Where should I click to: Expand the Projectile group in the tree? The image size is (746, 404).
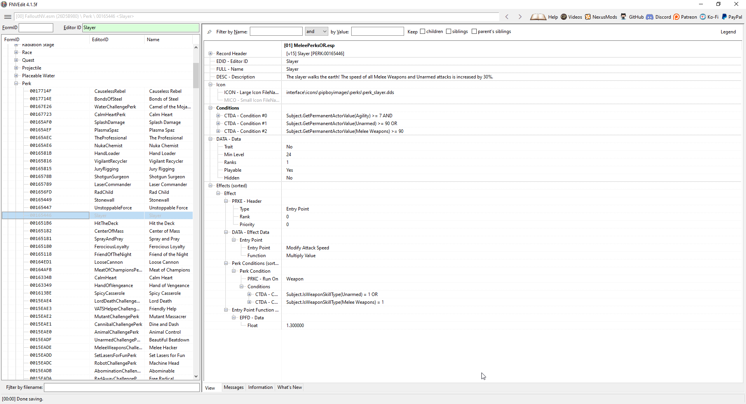(x=16, y=68)
